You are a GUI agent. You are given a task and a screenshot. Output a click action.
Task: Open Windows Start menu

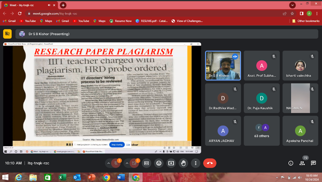point(5,177)
